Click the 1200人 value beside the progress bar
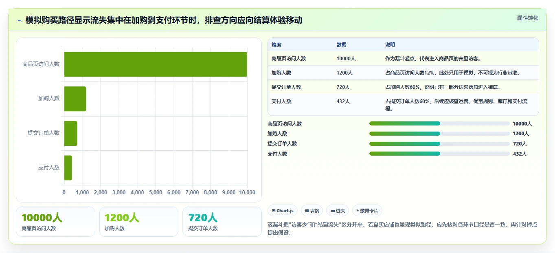The height and width of the screenshot is (253, 555). click(x=521, y=134)
